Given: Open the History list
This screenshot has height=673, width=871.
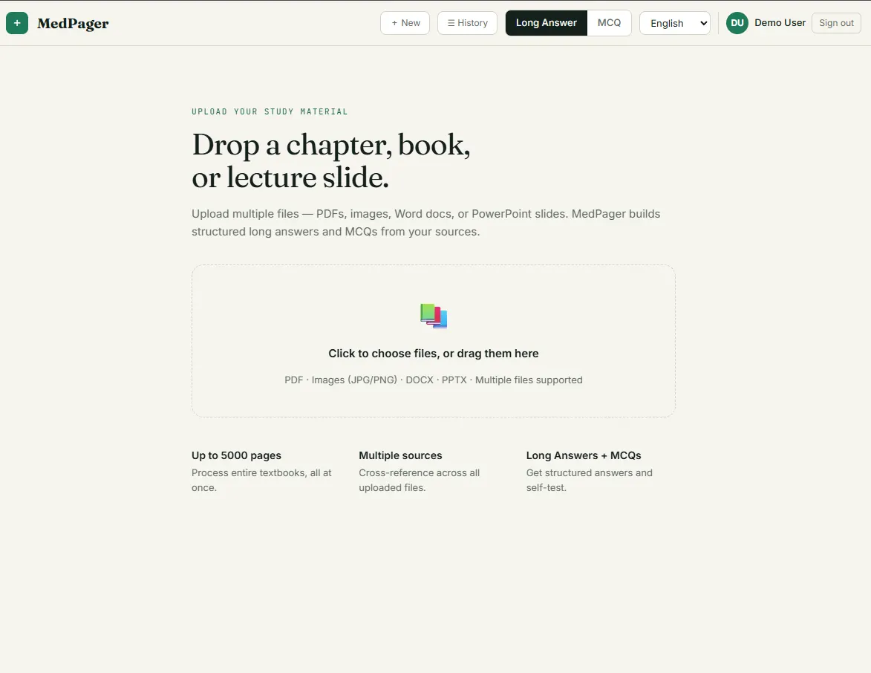Looking at the screenshot, I should [x=467, y=23].
